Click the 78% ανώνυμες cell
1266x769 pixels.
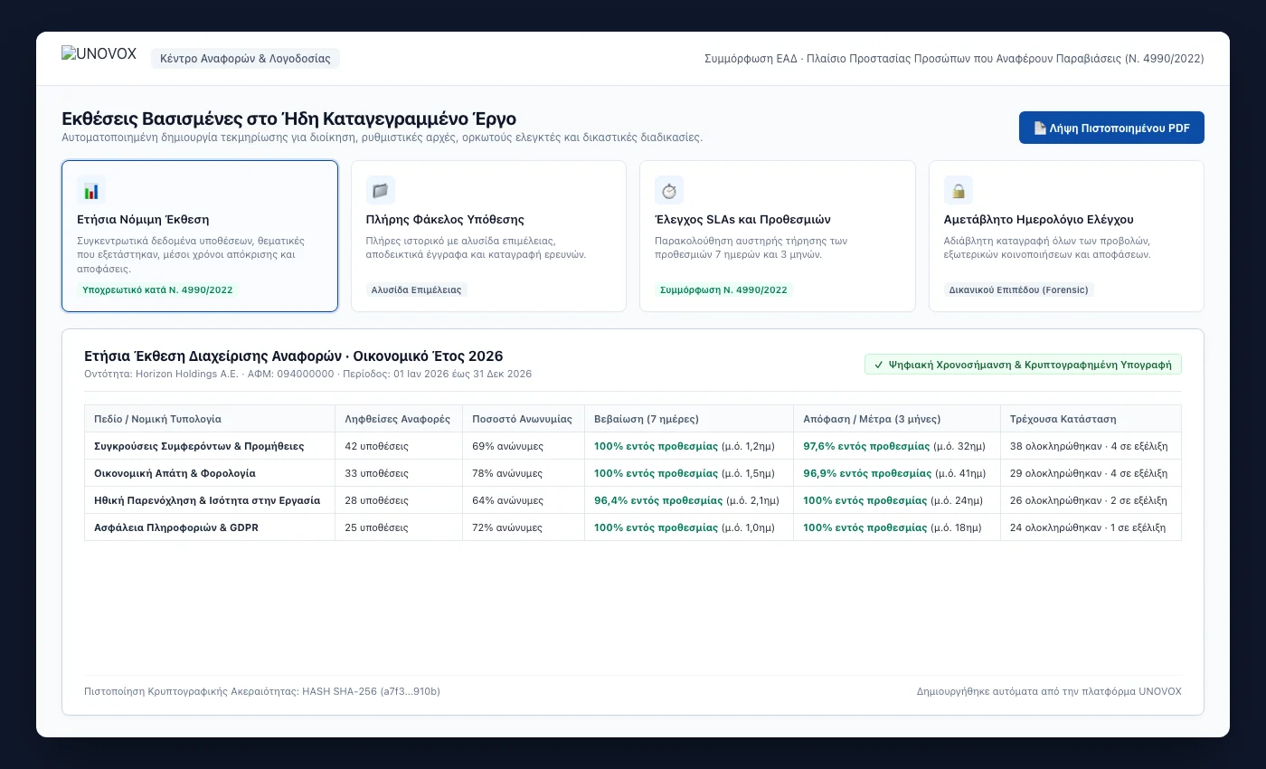(x=524, y=473)
